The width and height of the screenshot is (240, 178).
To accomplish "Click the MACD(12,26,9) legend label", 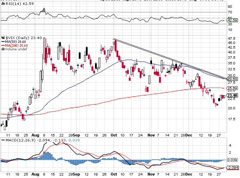I will (20, 140).
